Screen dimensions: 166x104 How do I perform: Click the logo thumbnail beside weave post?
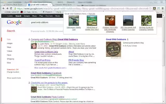tap(34, 89)
